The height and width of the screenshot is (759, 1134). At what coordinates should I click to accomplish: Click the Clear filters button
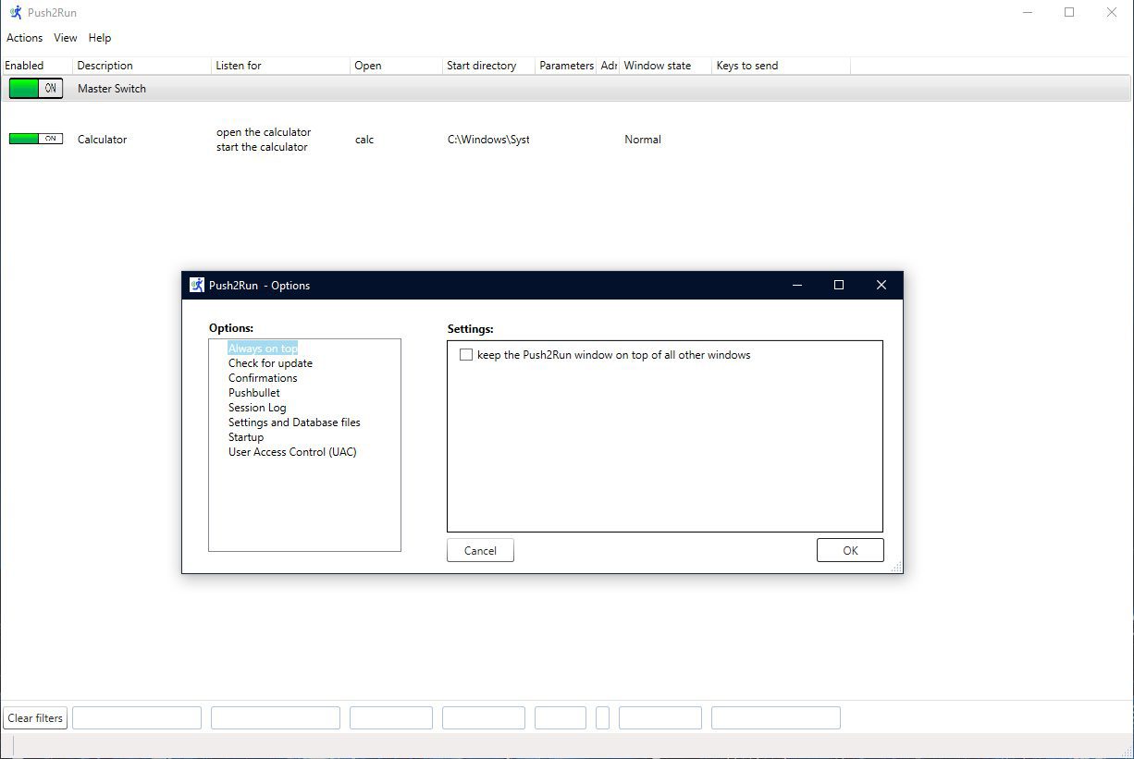click(x=35, y=718)
